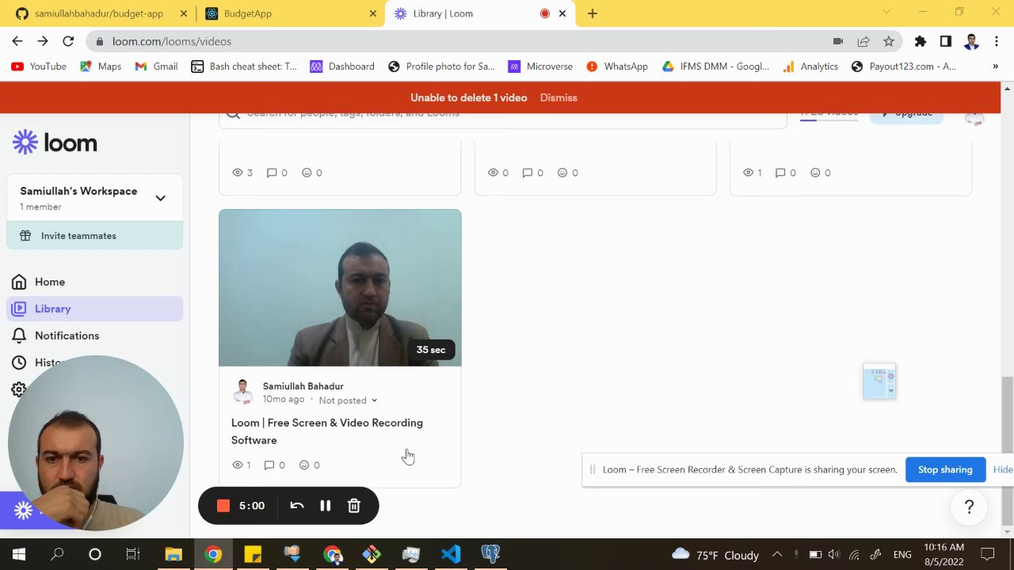Switch to samiullahbahadur/budget-app GitHub tab
1014x570 pixels.
click(98, 13)
